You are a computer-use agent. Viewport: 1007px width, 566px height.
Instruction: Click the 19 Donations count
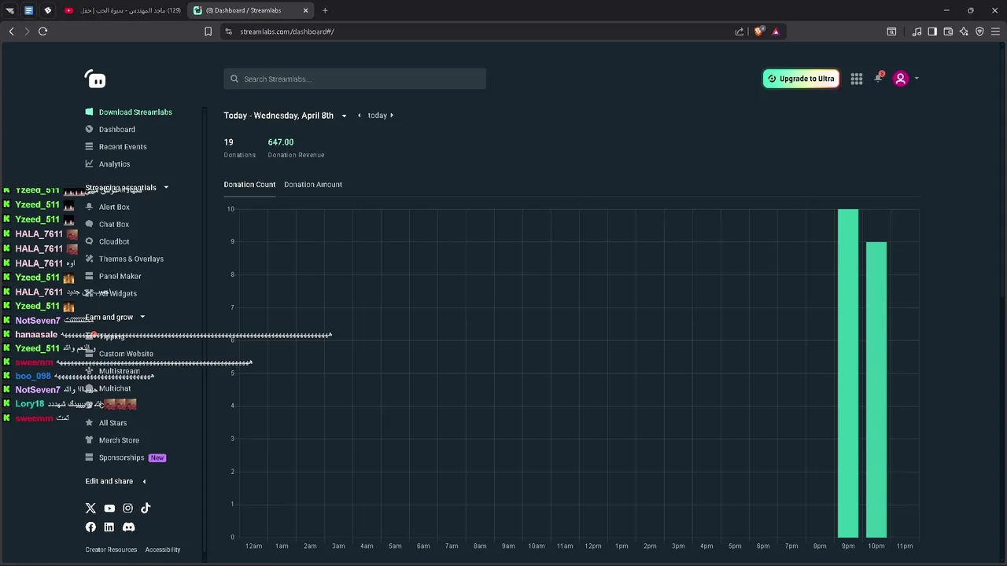[x=228, y=142]
